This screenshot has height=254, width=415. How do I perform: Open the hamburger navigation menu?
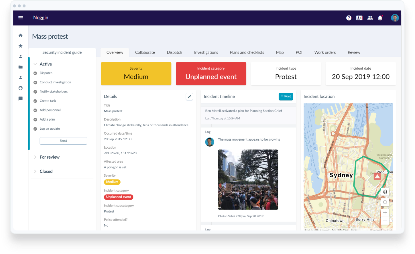click(x=20, y=17)
